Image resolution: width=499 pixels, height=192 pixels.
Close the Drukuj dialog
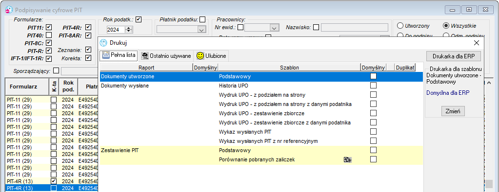(x=477, y=42)
